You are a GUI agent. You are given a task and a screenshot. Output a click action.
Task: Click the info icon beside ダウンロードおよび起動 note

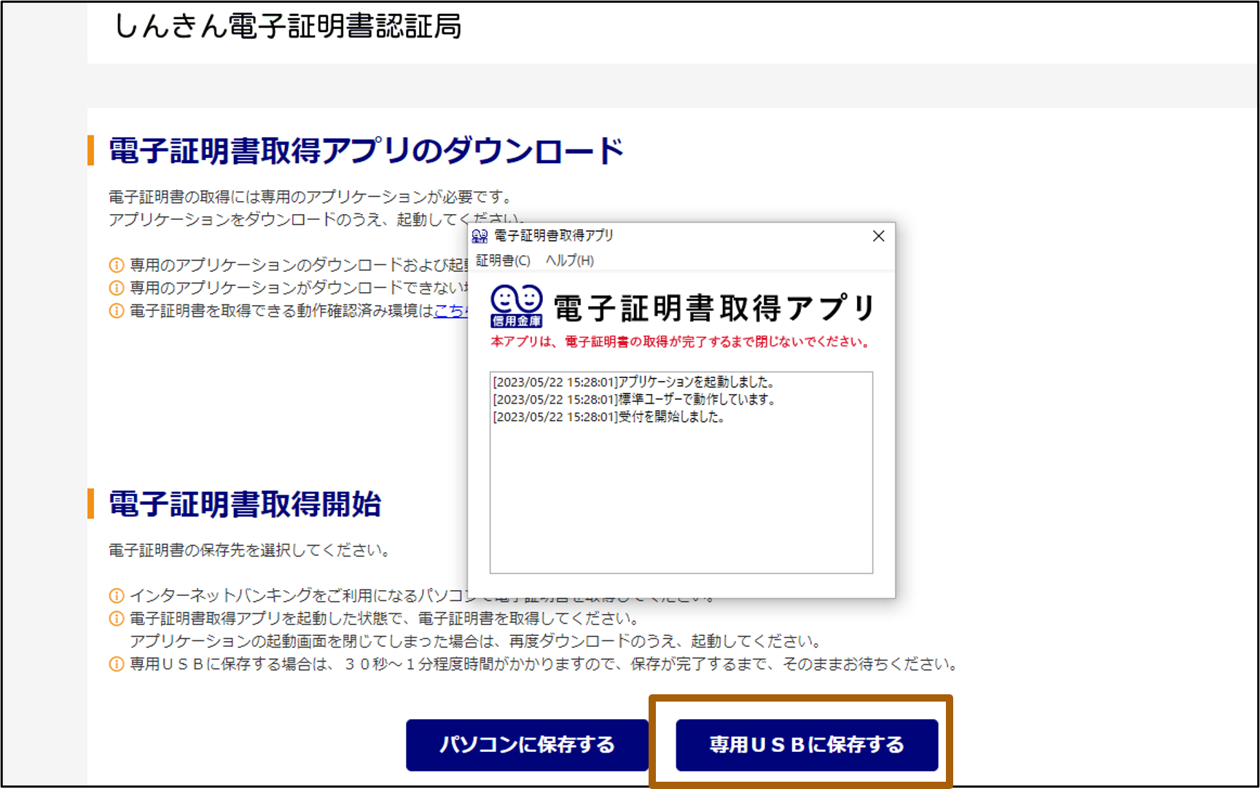pyautogui.click(x=116, y=265)
